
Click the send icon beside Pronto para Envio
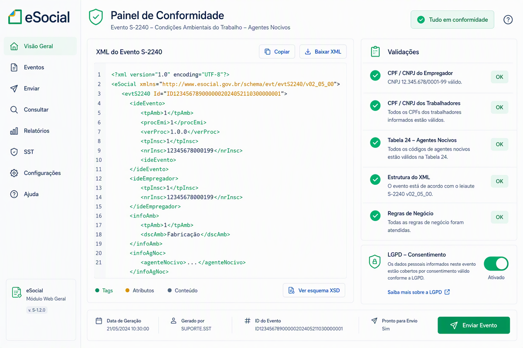point(374,321)
